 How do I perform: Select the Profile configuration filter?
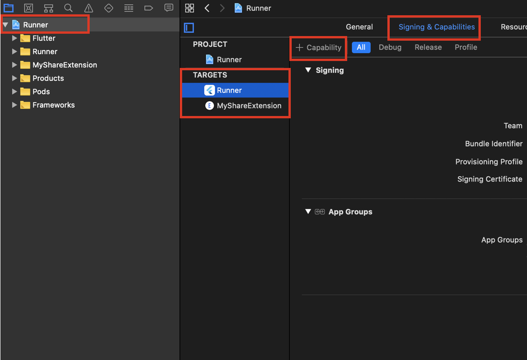pyautogui.click(x=466, y=48)
